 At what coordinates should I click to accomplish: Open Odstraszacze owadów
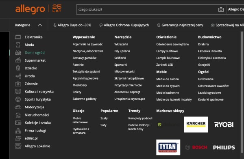tap(213, 86)
